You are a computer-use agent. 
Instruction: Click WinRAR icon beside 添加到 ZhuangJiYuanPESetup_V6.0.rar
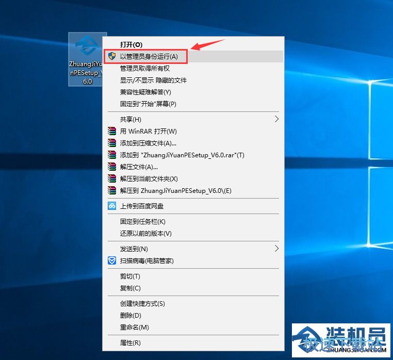(112, 155)
